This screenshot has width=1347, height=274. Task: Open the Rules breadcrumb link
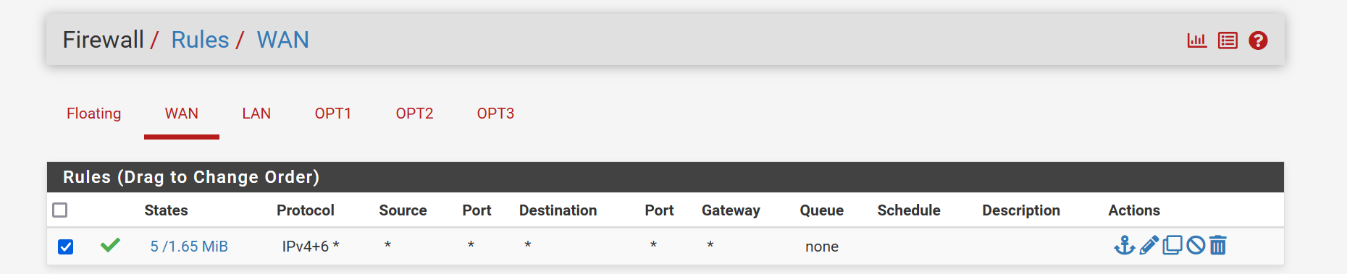pos(200,40)
